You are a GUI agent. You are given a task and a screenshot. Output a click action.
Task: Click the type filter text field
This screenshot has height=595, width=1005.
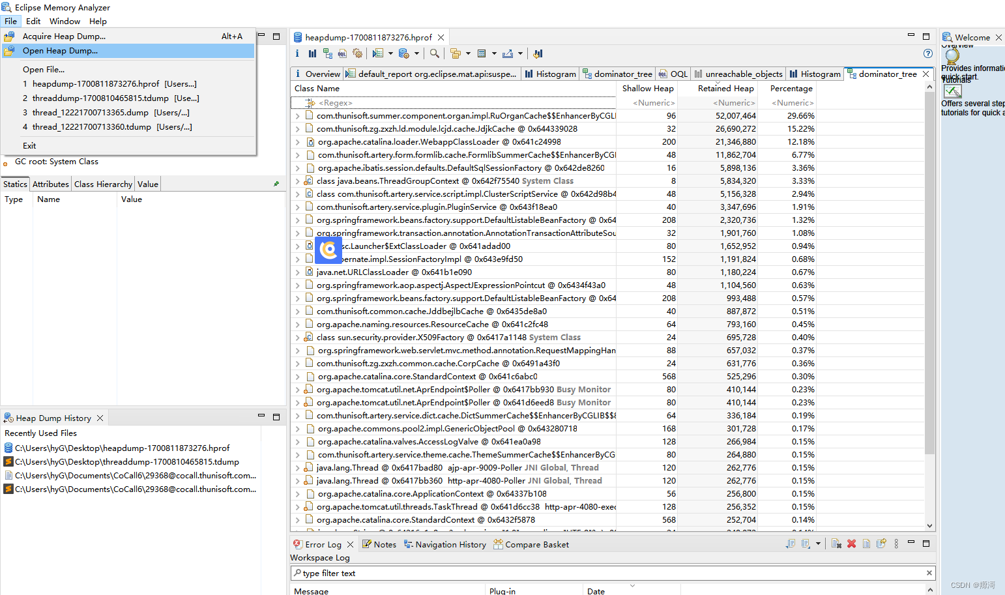pyautogui.click(x=609, y=573)
